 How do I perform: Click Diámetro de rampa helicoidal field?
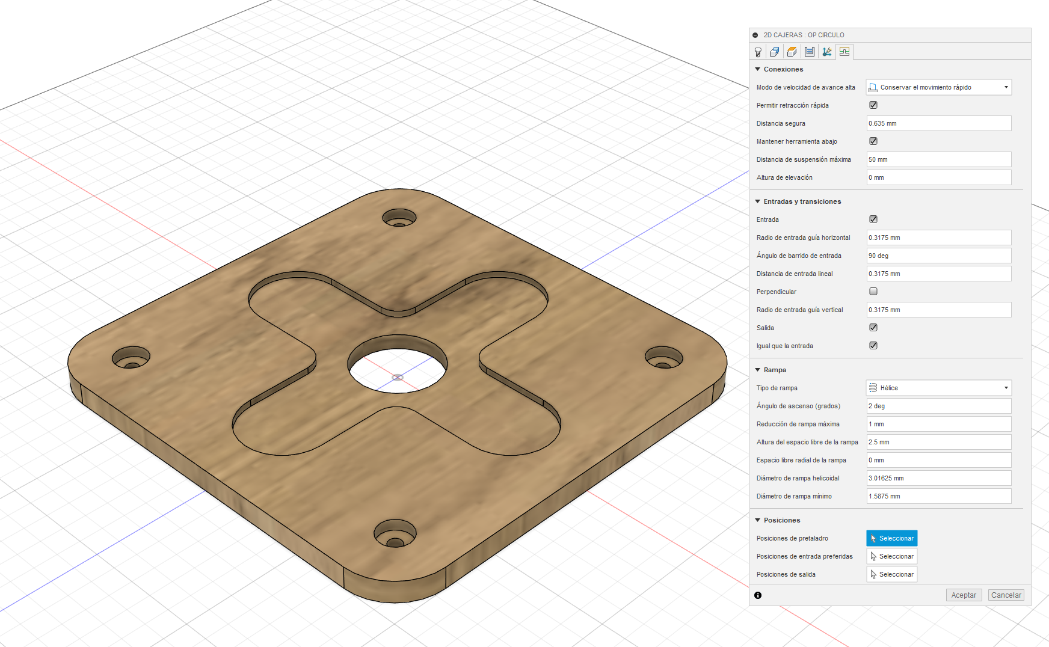(939, 478)
